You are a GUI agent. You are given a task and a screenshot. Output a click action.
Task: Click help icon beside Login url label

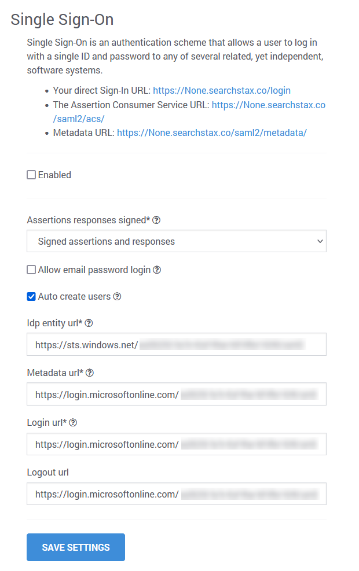73,422
